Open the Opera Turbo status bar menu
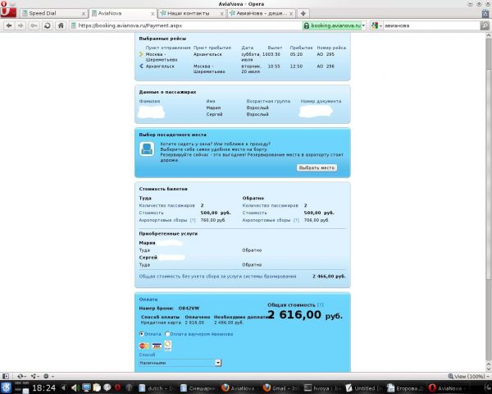The width and height of the screenshot is (492, 394). (x=48, y=376)
